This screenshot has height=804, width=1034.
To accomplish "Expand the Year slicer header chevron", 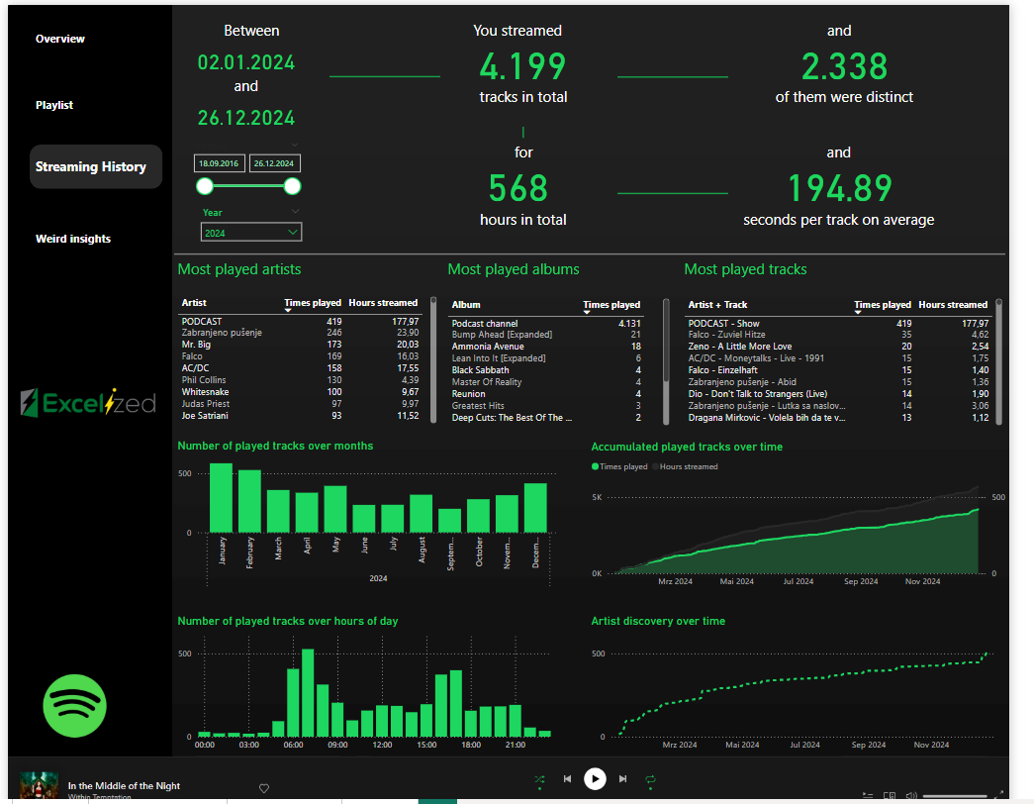I will (296, 211).
